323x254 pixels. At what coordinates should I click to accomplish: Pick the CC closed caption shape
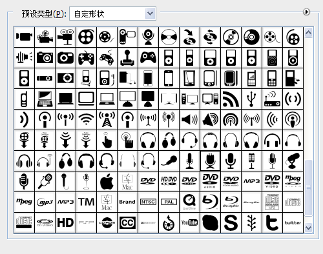click(x=127, y=222)
